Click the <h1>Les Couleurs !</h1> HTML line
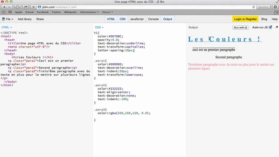This screenshot has width=279, height=157. (32, 57)
